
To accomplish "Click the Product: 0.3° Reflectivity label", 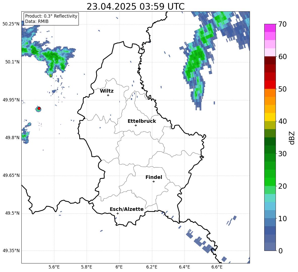I will coord(51,16).
